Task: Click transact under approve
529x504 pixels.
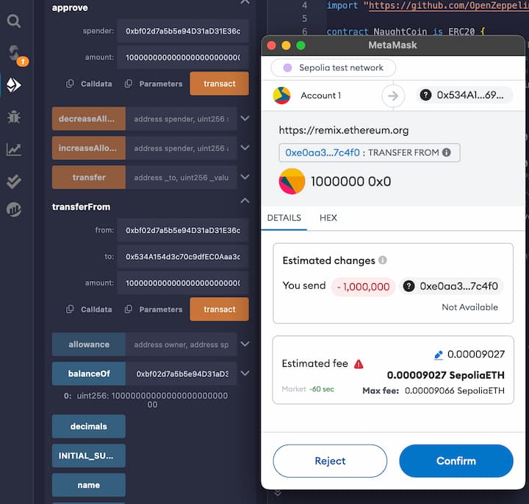Action: point(219,84)
